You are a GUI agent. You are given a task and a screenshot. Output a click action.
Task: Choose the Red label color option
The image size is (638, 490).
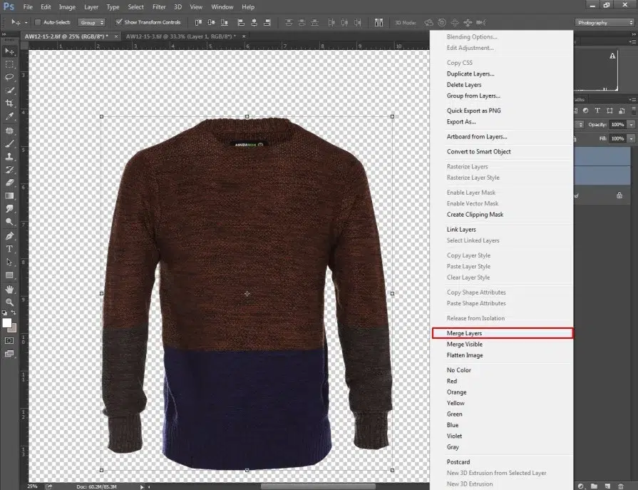click(x=452, y=381)
